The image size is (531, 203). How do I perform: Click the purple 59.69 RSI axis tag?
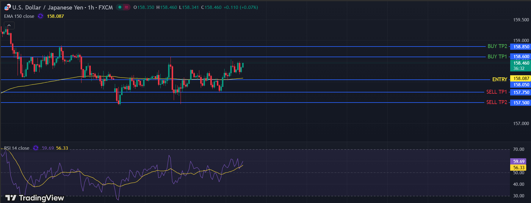(519, 162)
